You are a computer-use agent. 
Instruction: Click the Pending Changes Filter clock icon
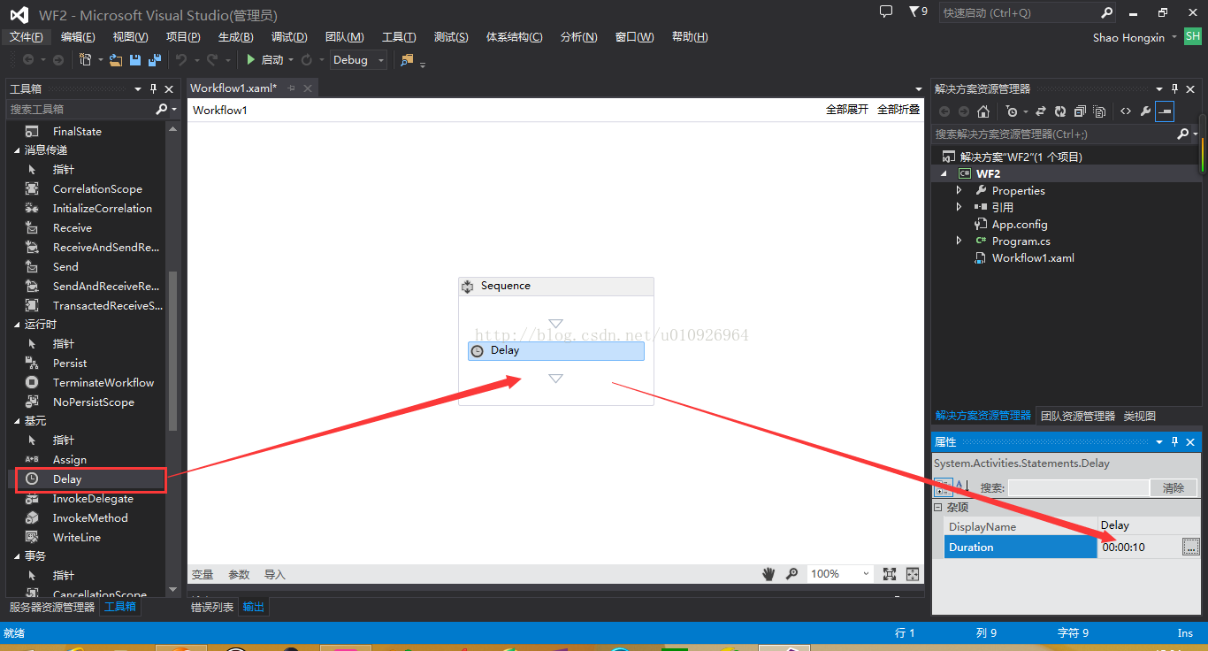pos(1012,111)
